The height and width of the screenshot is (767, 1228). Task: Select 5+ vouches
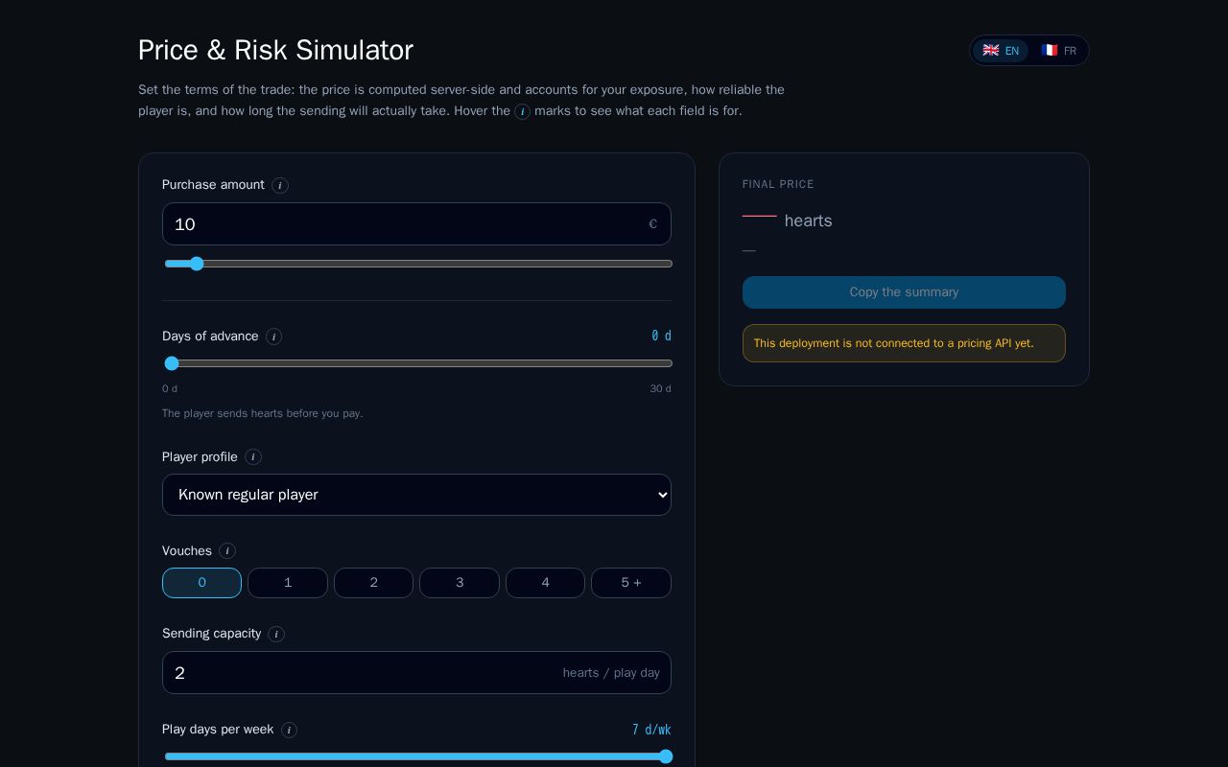pos(631,583)
